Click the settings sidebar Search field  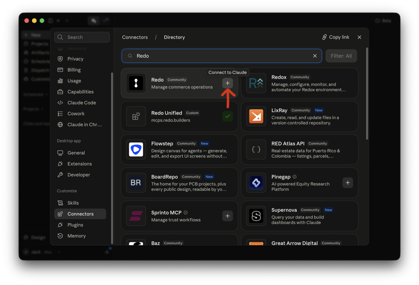(82, 37)
